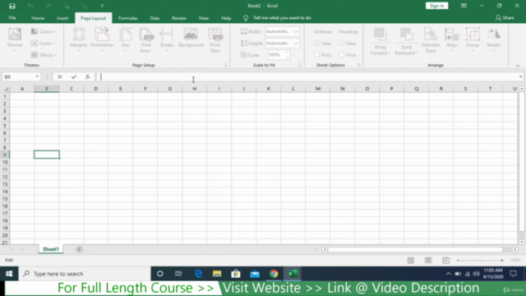This screenshot has width=526, height=296.
Task: Toggle Gridlines View checkbox
Action: tap(317, 44)
